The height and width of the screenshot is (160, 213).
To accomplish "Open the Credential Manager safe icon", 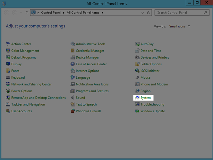I will pyautogui.click(x=73, y=51).
